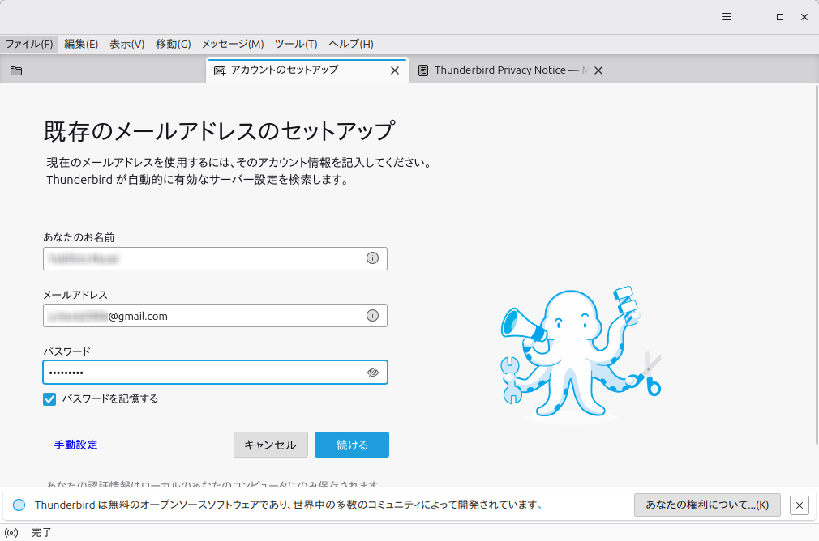819x541 pixels.
Task: Uncheck パスワードを記憶する checkbox
Action: coord(50,398)
